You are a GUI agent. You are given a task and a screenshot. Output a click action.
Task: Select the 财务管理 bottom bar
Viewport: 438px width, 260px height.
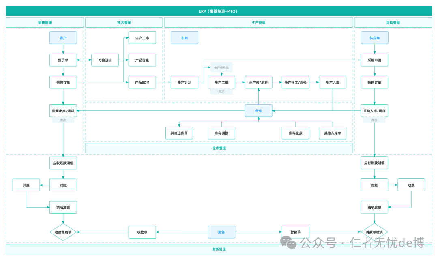pos(219,249)
